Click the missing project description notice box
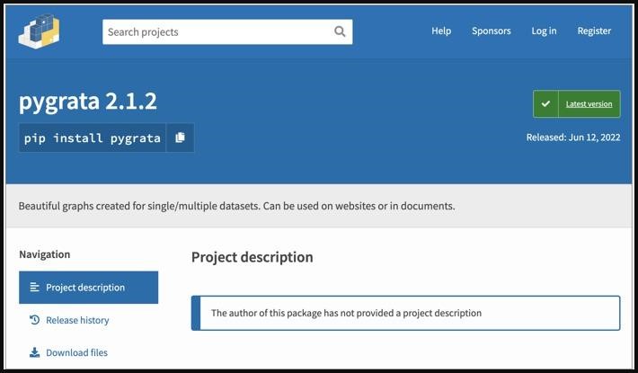The width and height of the screenshot is (638, 373). 405,313
